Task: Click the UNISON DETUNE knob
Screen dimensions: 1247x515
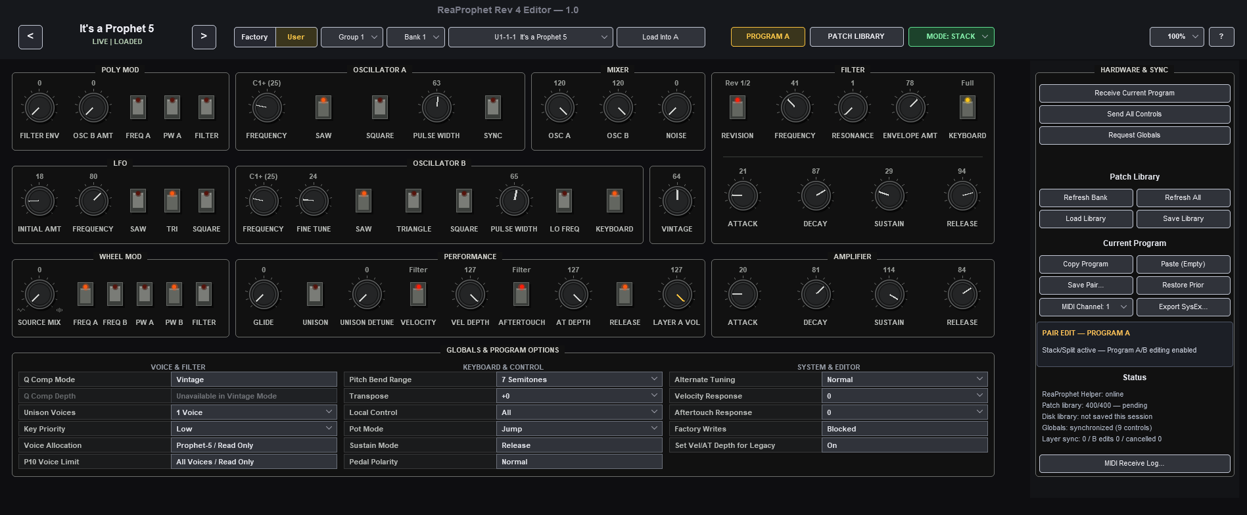Action: tap(367, 295)
